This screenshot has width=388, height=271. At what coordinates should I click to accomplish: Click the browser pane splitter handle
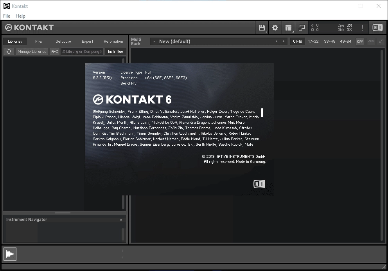63,213
